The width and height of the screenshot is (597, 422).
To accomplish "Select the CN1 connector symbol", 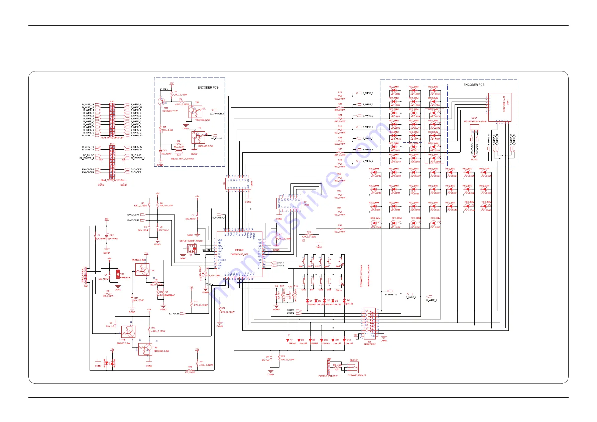I will coord(85,276).
